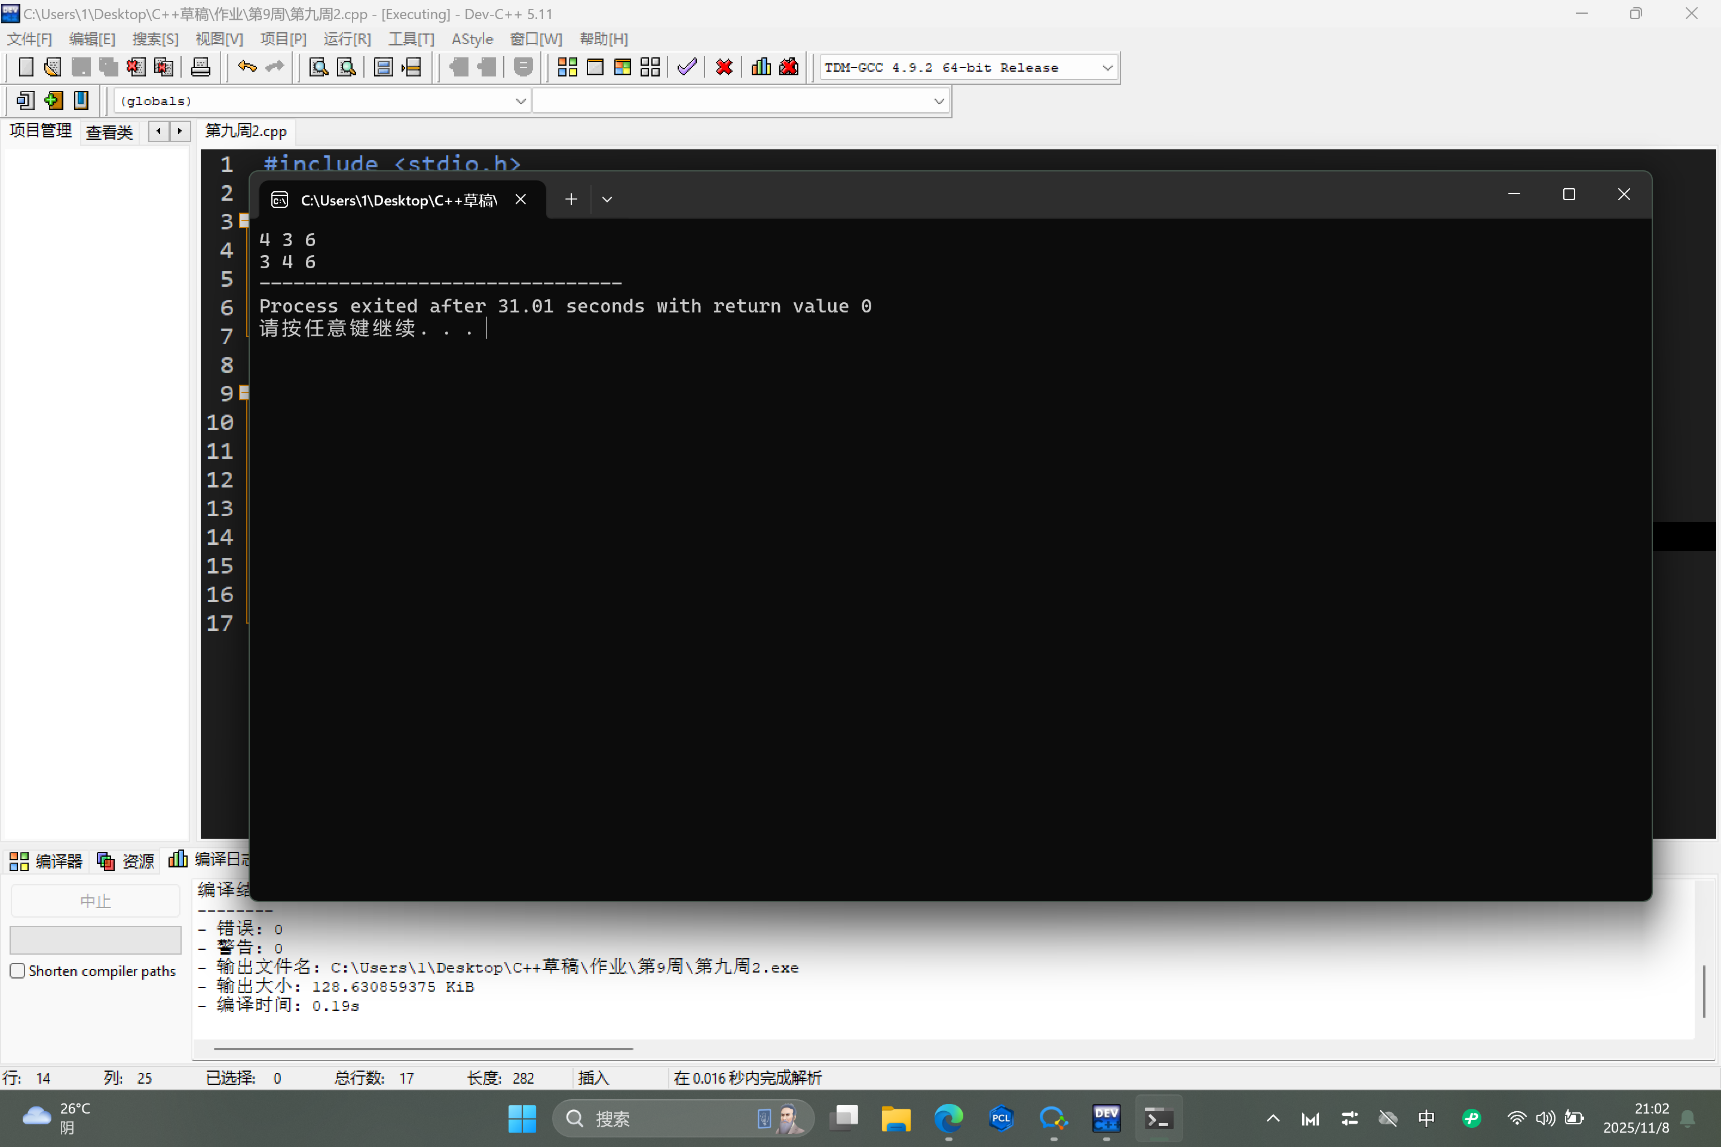This screenshot has height=1147, width=1721.
Task: Click the profile analysis bar chart icon
Action: 761,68
